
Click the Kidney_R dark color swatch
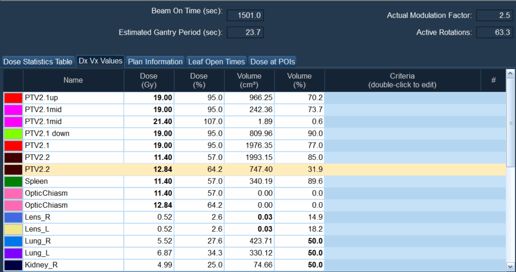[13, 265]
